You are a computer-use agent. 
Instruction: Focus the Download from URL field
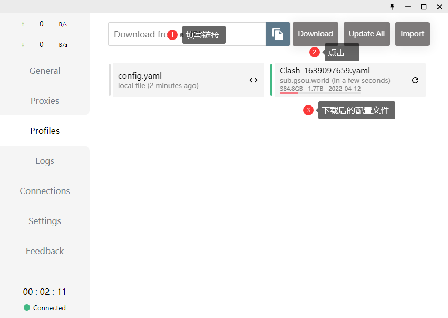coord(140,34)
